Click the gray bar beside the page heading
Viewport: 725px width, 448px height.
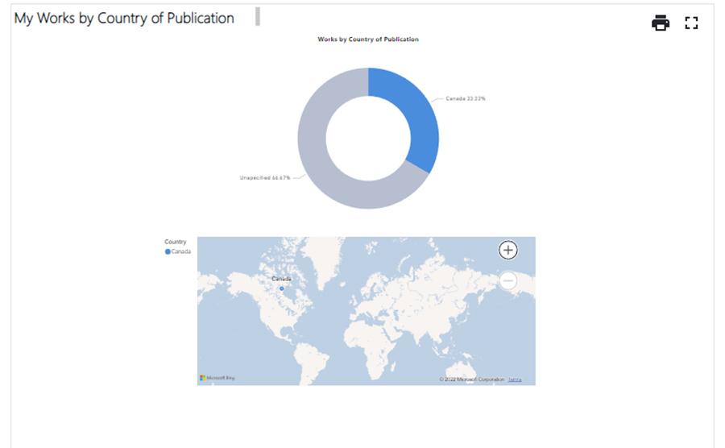click(x=258, y=17)
